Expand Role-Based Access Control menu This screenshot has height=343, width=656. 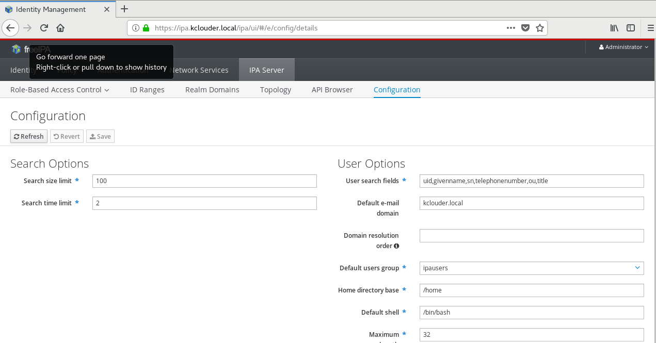[x=60, y=90]
